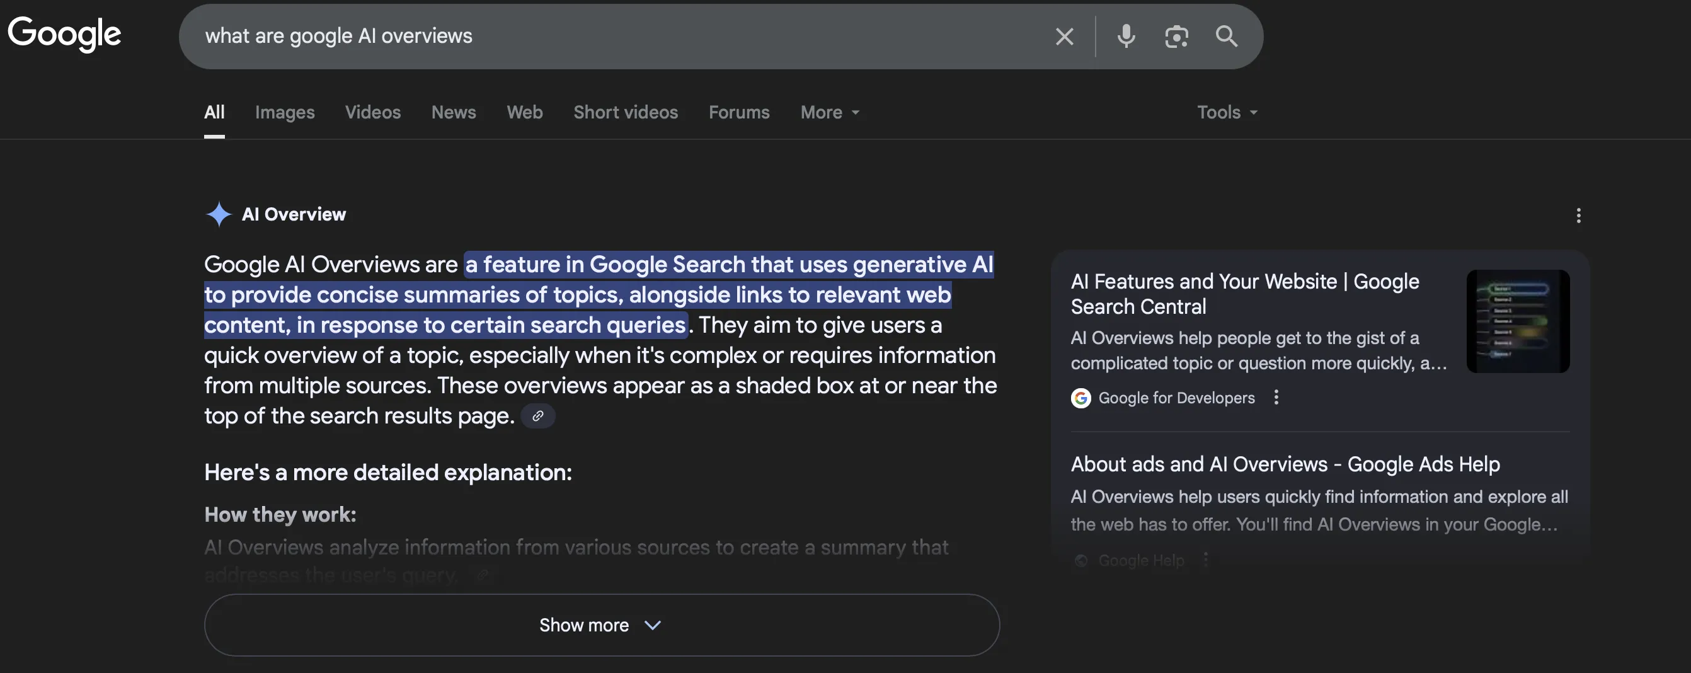The image size is (1691, 673).
Task: Click inside the search query field
Action: (617, 36)
